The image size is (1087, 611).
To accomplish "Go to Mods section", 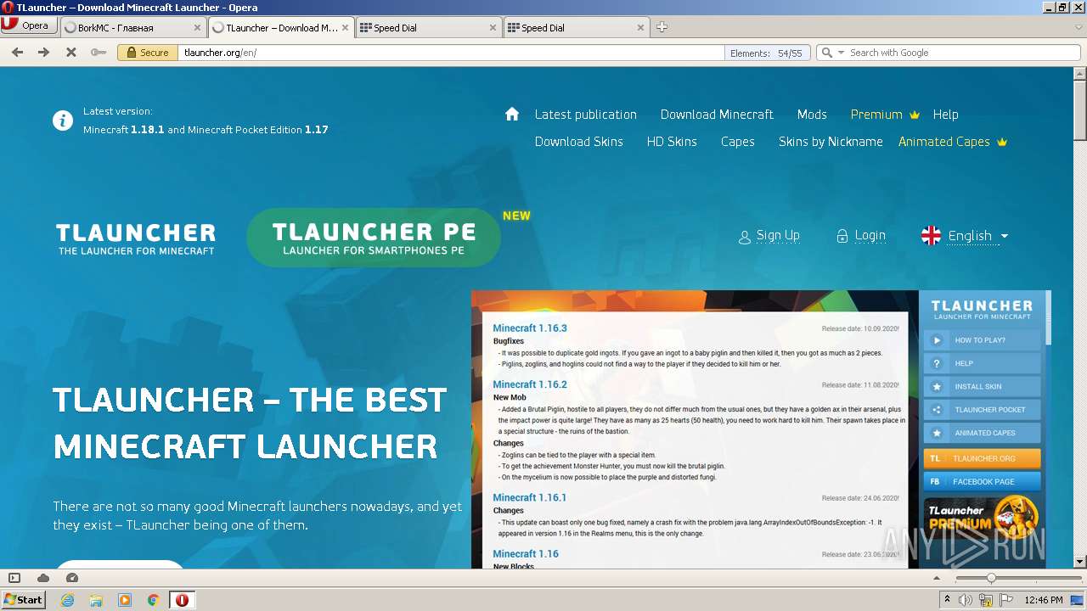I will (812, 115).
